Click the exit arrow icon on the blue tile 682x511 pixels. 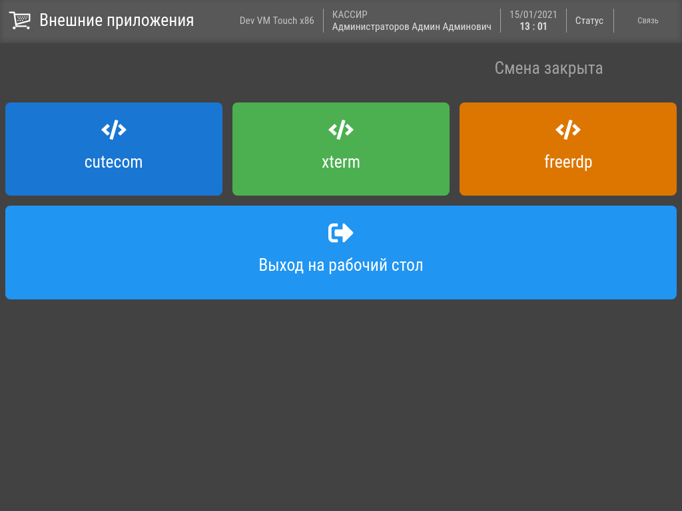tap(340, 233)
